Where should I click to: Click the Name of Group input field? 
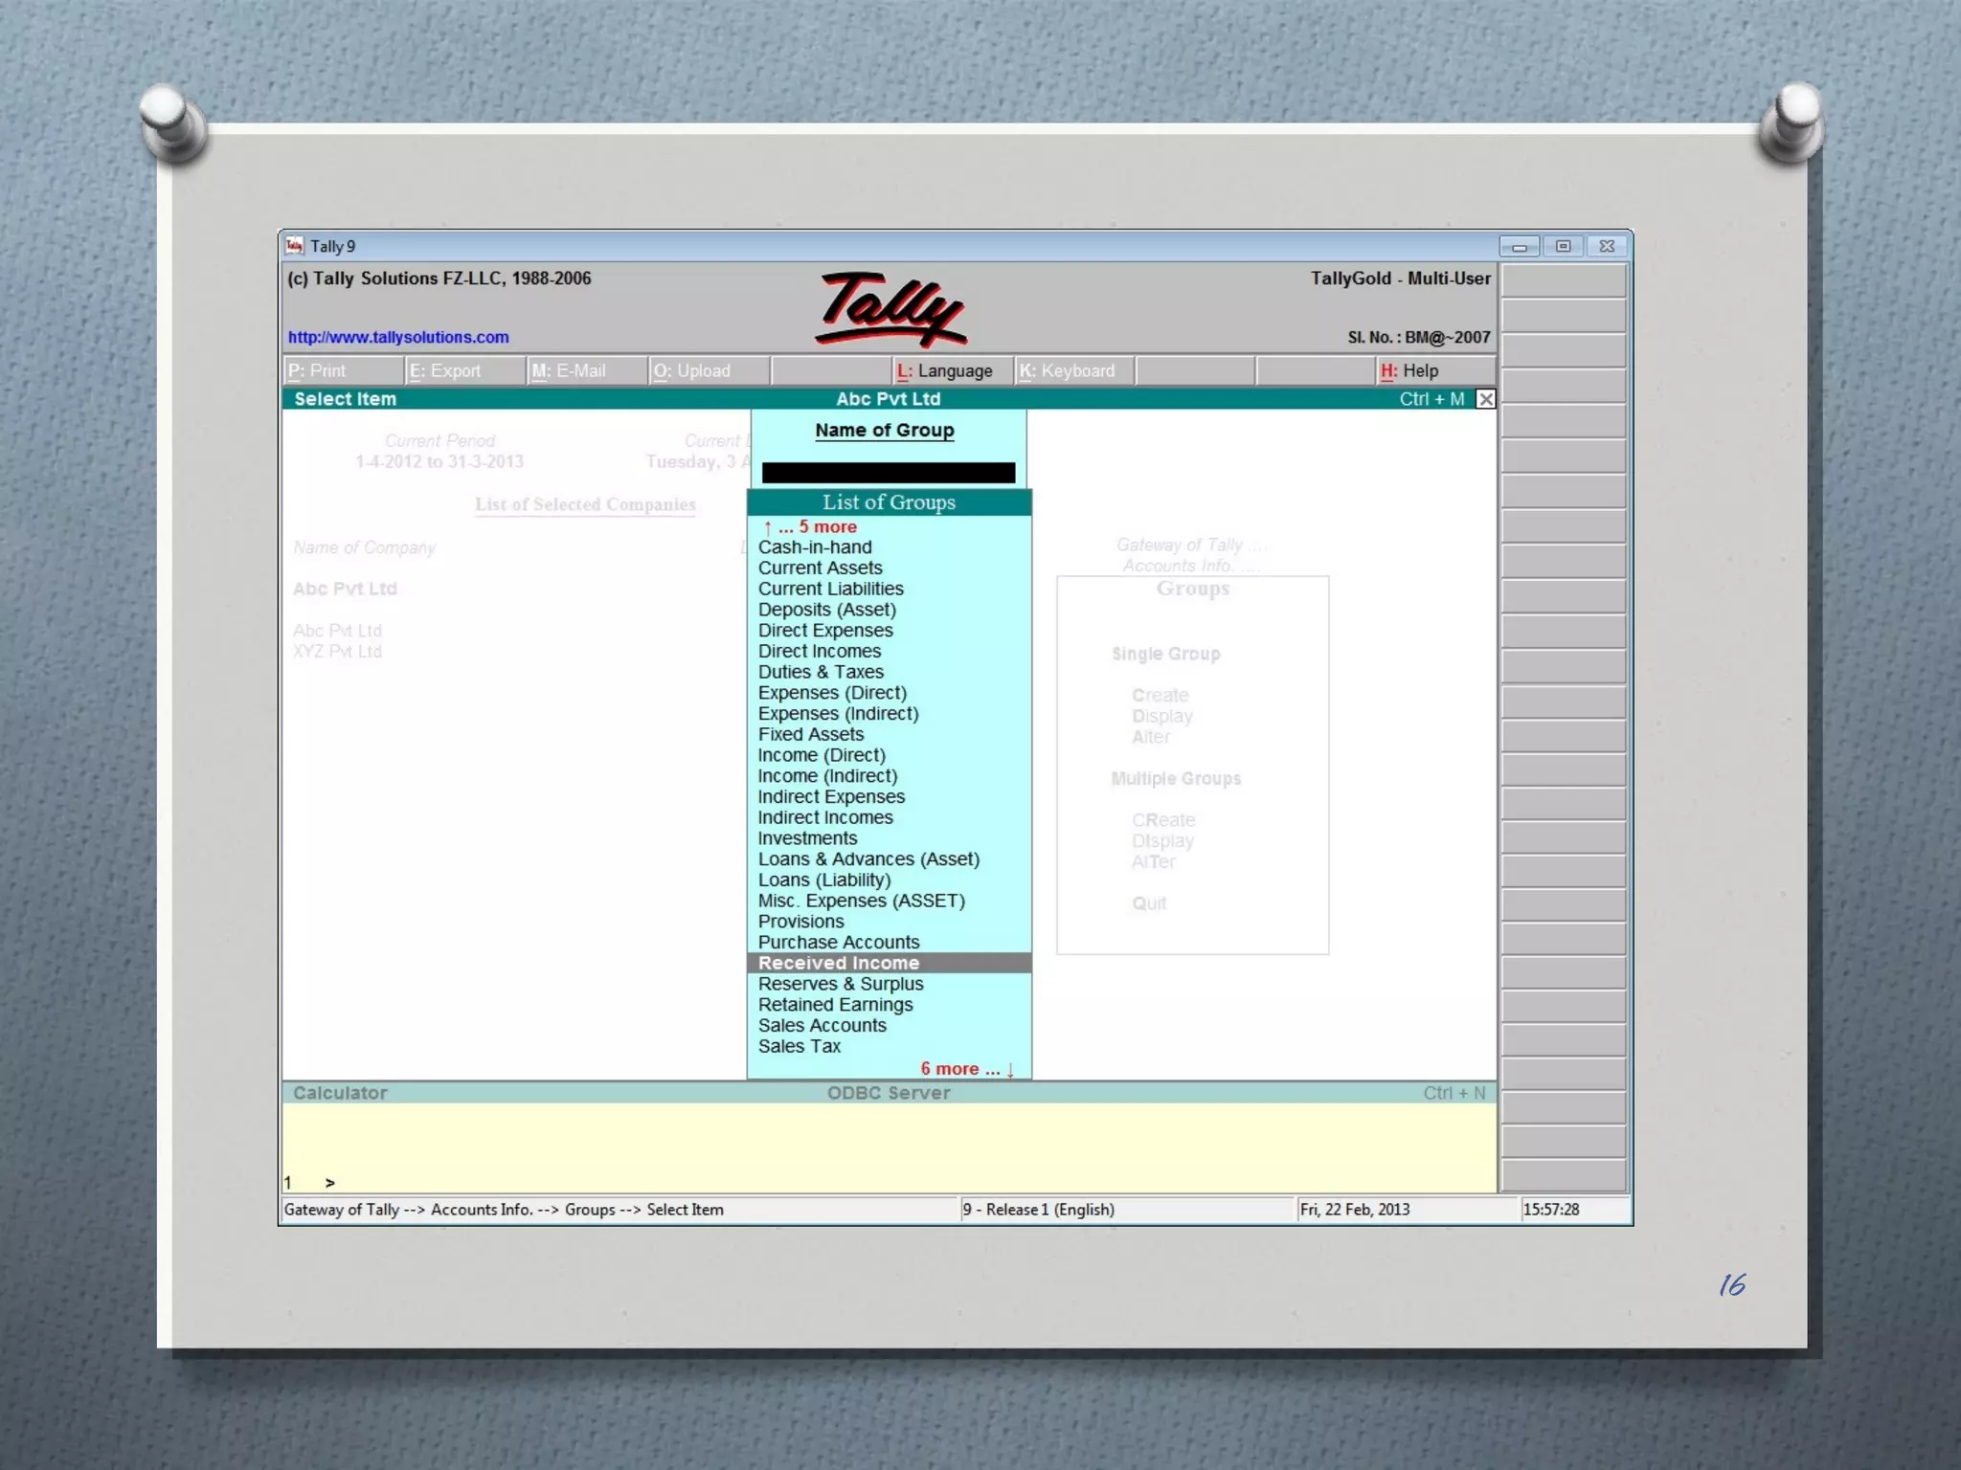888,473
